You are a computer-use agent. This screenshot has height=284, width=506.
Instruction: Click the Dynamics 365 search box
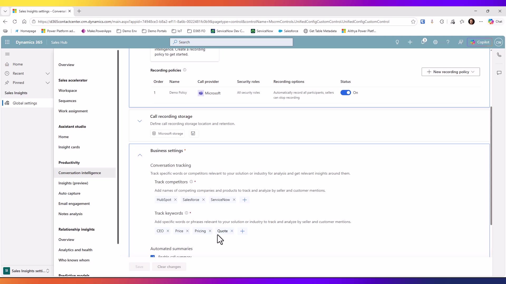[231, 42]
